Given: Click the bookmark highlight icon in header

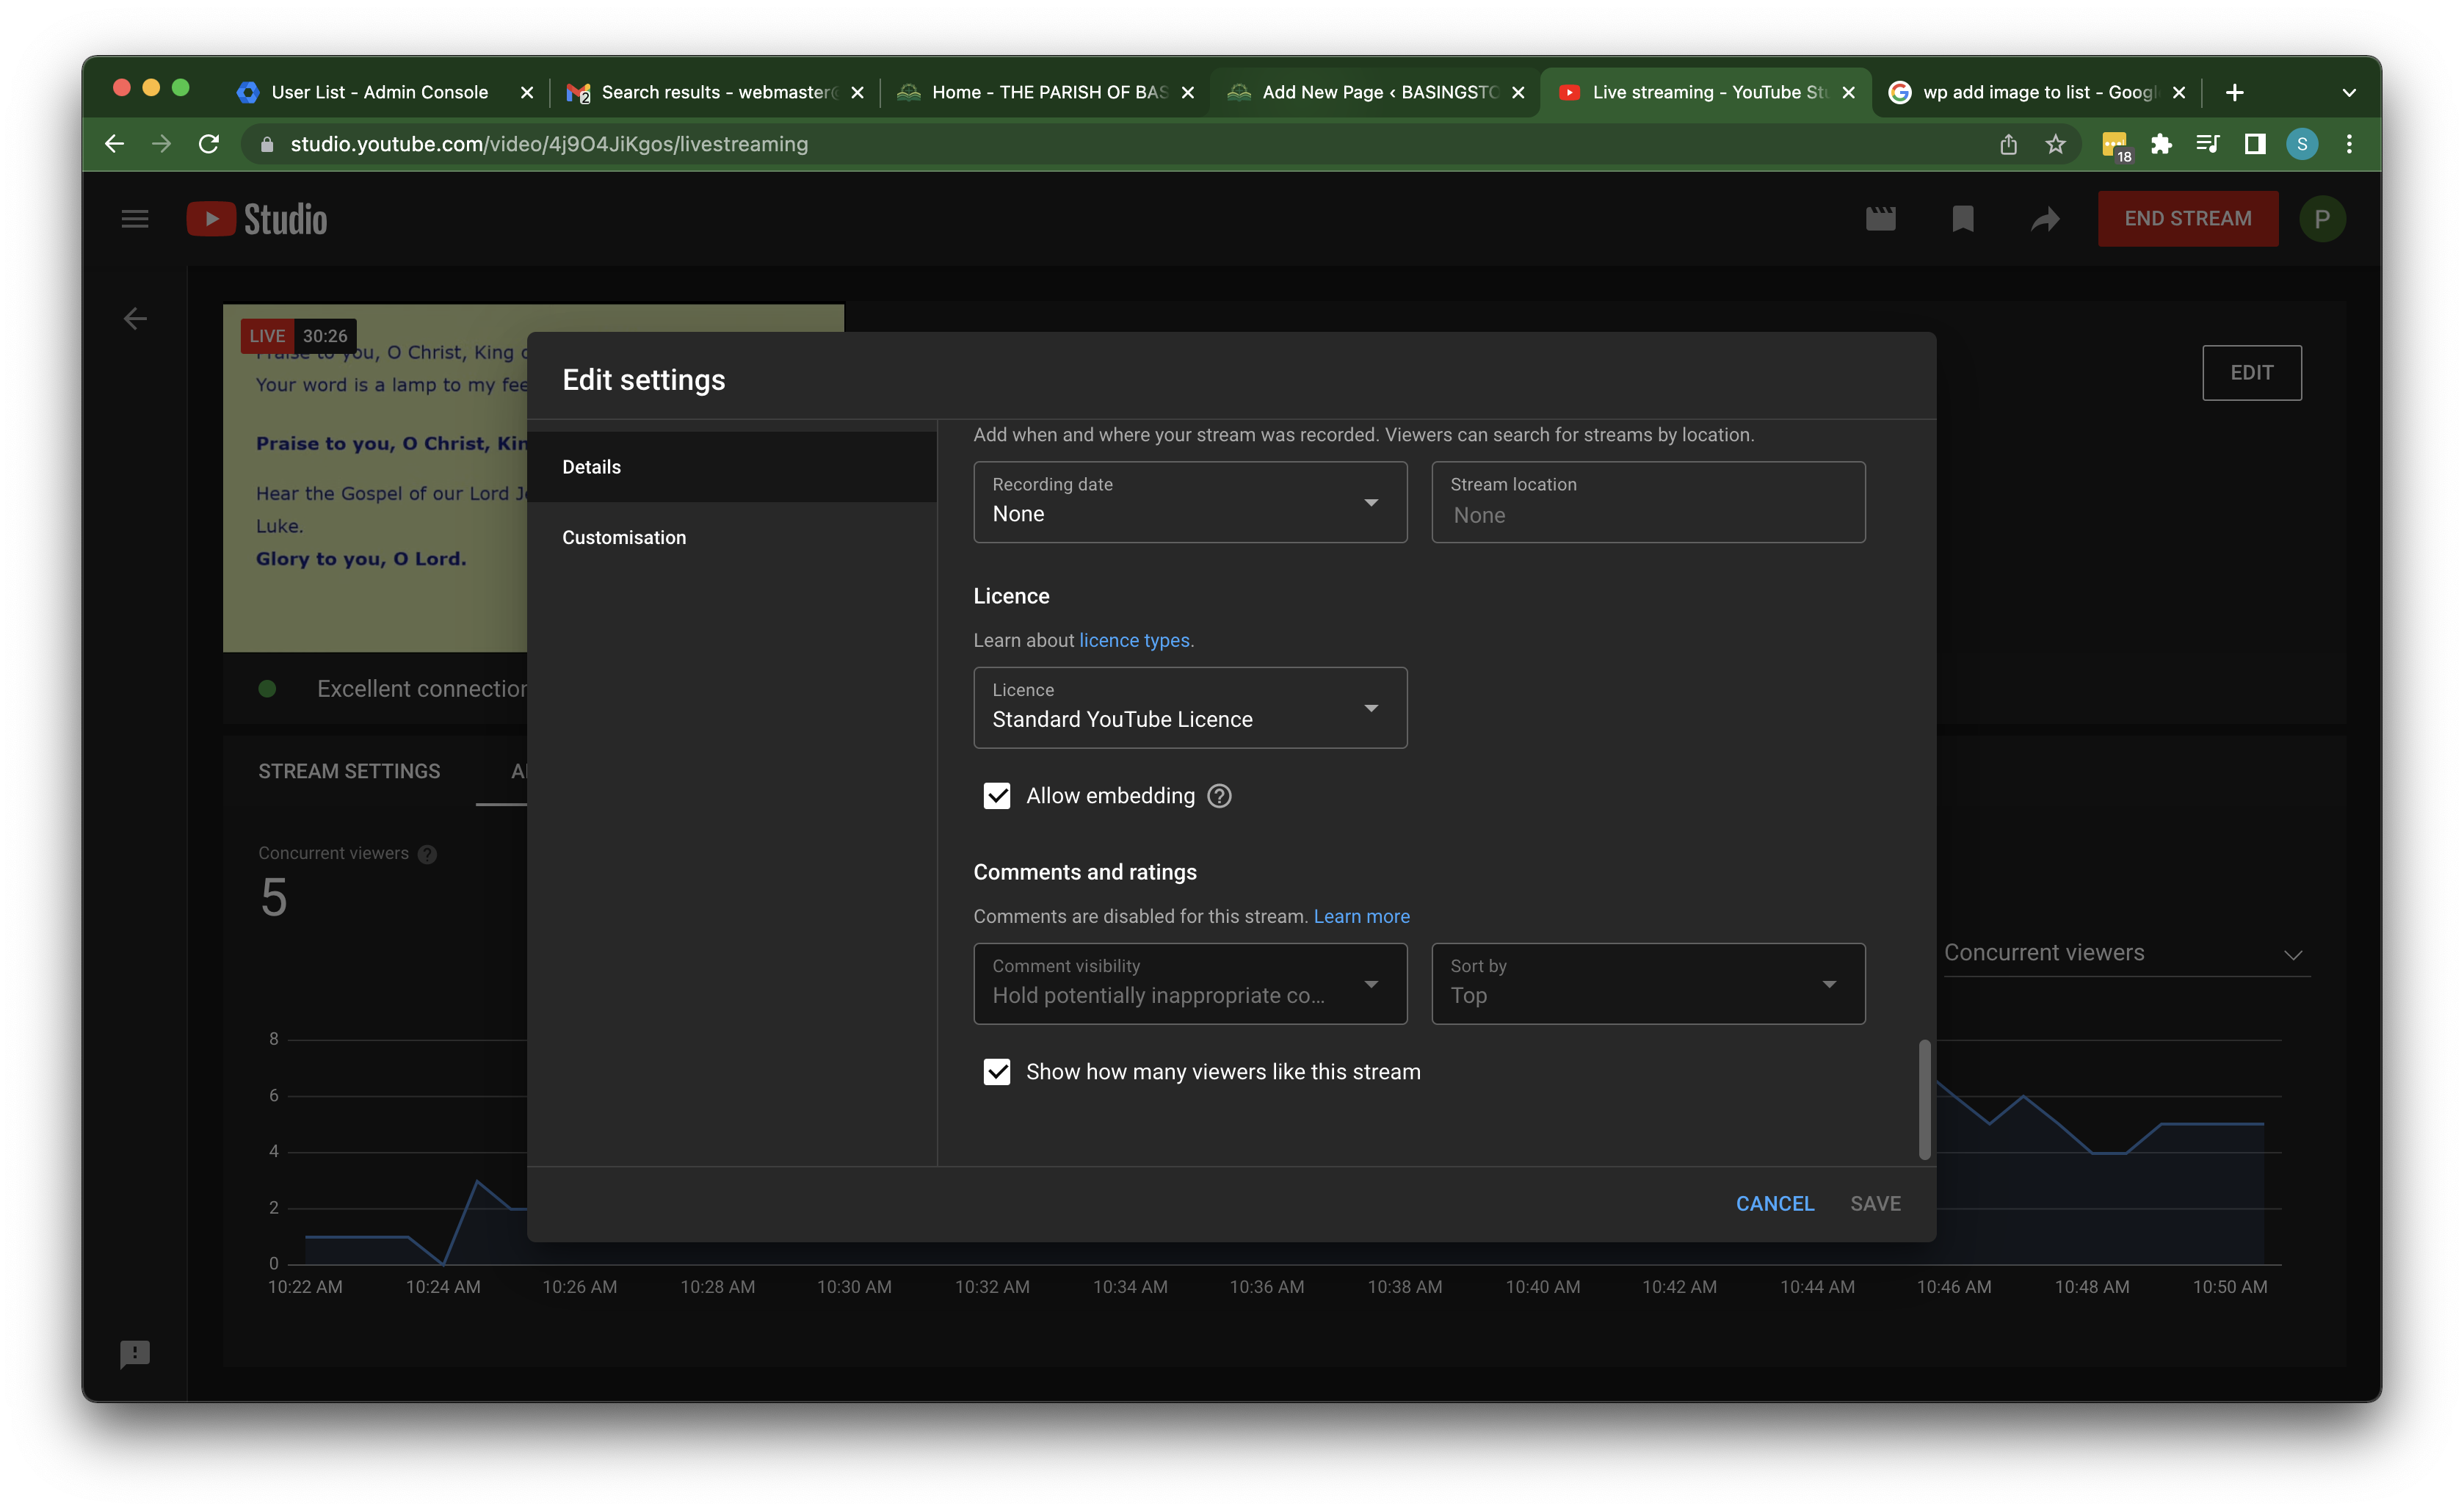Looking at the screenshot, I should coord(1962,218).
